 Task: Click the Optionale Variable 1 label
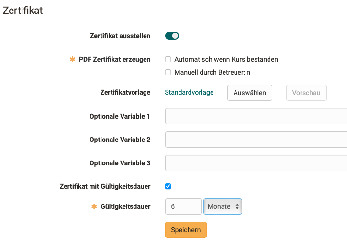click(x=120, y=116)
